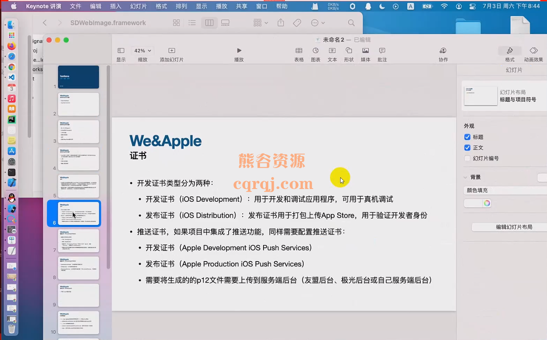Open the 颜色填充 fill type dropdown
This screenshot has width=547, height=340.
click(x=505, y=190)
